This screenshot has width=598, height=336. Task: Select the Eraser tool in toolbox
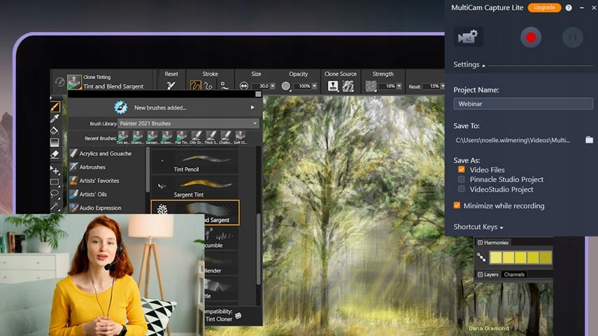coord(55,154)
